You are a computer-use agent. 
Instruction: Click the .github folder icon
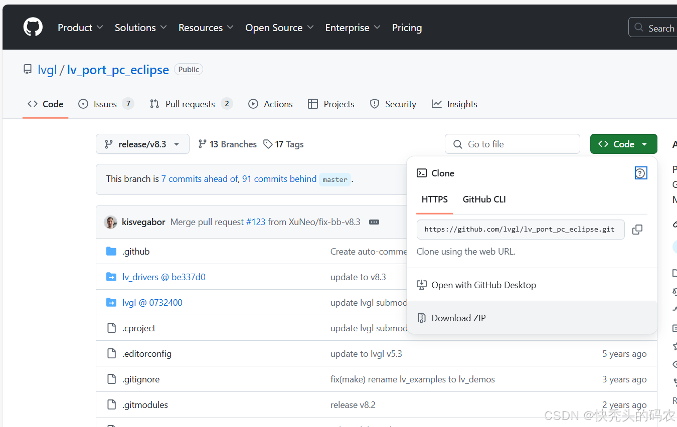tap(111, 251)
